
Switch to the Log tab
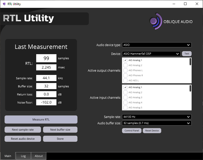tap(23, 156)
